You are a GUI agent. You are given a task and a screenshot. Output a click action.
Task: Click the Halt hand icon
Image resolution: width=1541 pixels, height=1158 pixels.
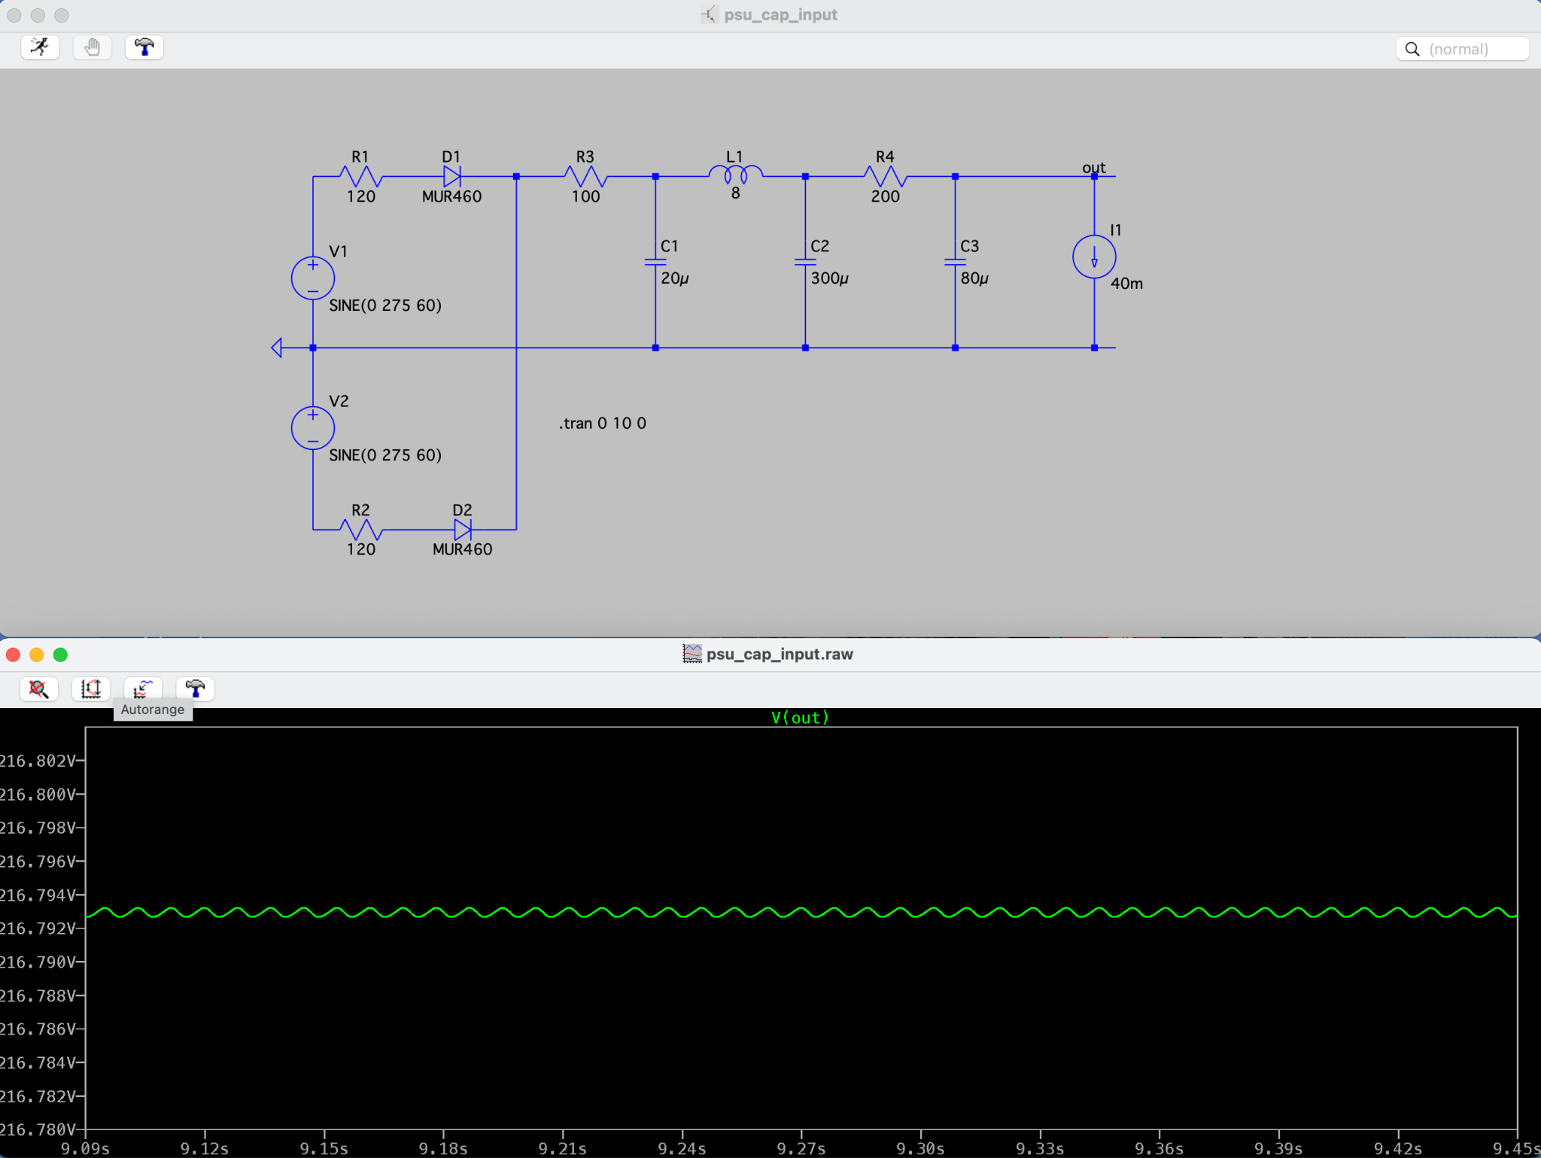click(x=92, y=47)
